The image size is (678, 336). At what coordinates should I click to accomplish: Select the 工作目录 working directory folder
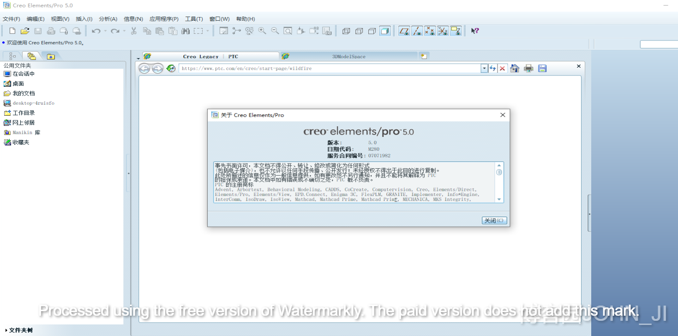pyautogui.click(x=19, y=113)
